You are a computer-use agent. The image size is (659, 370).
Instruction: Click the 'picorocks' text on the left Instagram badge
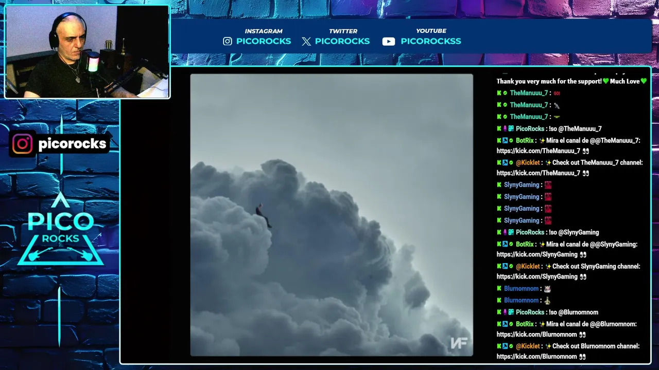click(x=72, y=144)
